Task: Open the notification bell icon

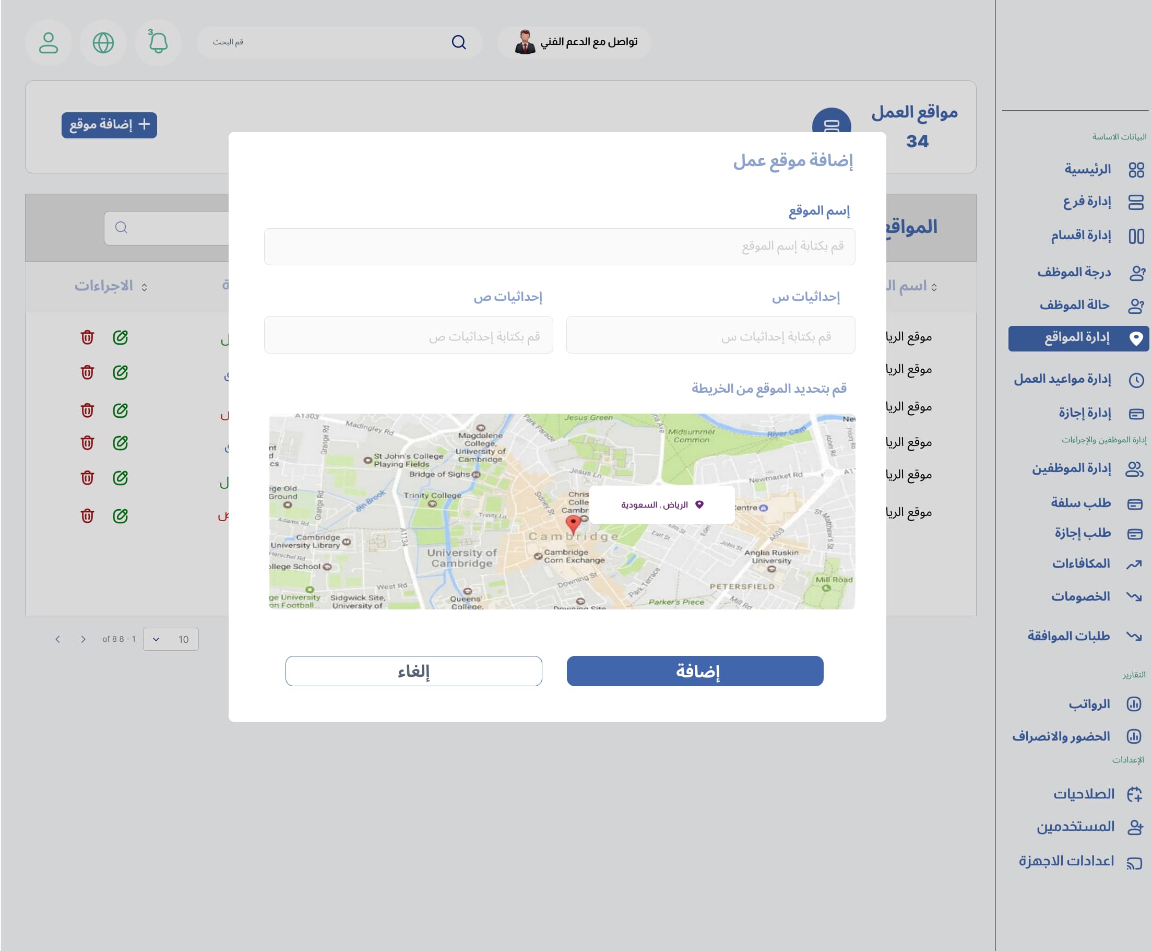Action: [158, 42]
